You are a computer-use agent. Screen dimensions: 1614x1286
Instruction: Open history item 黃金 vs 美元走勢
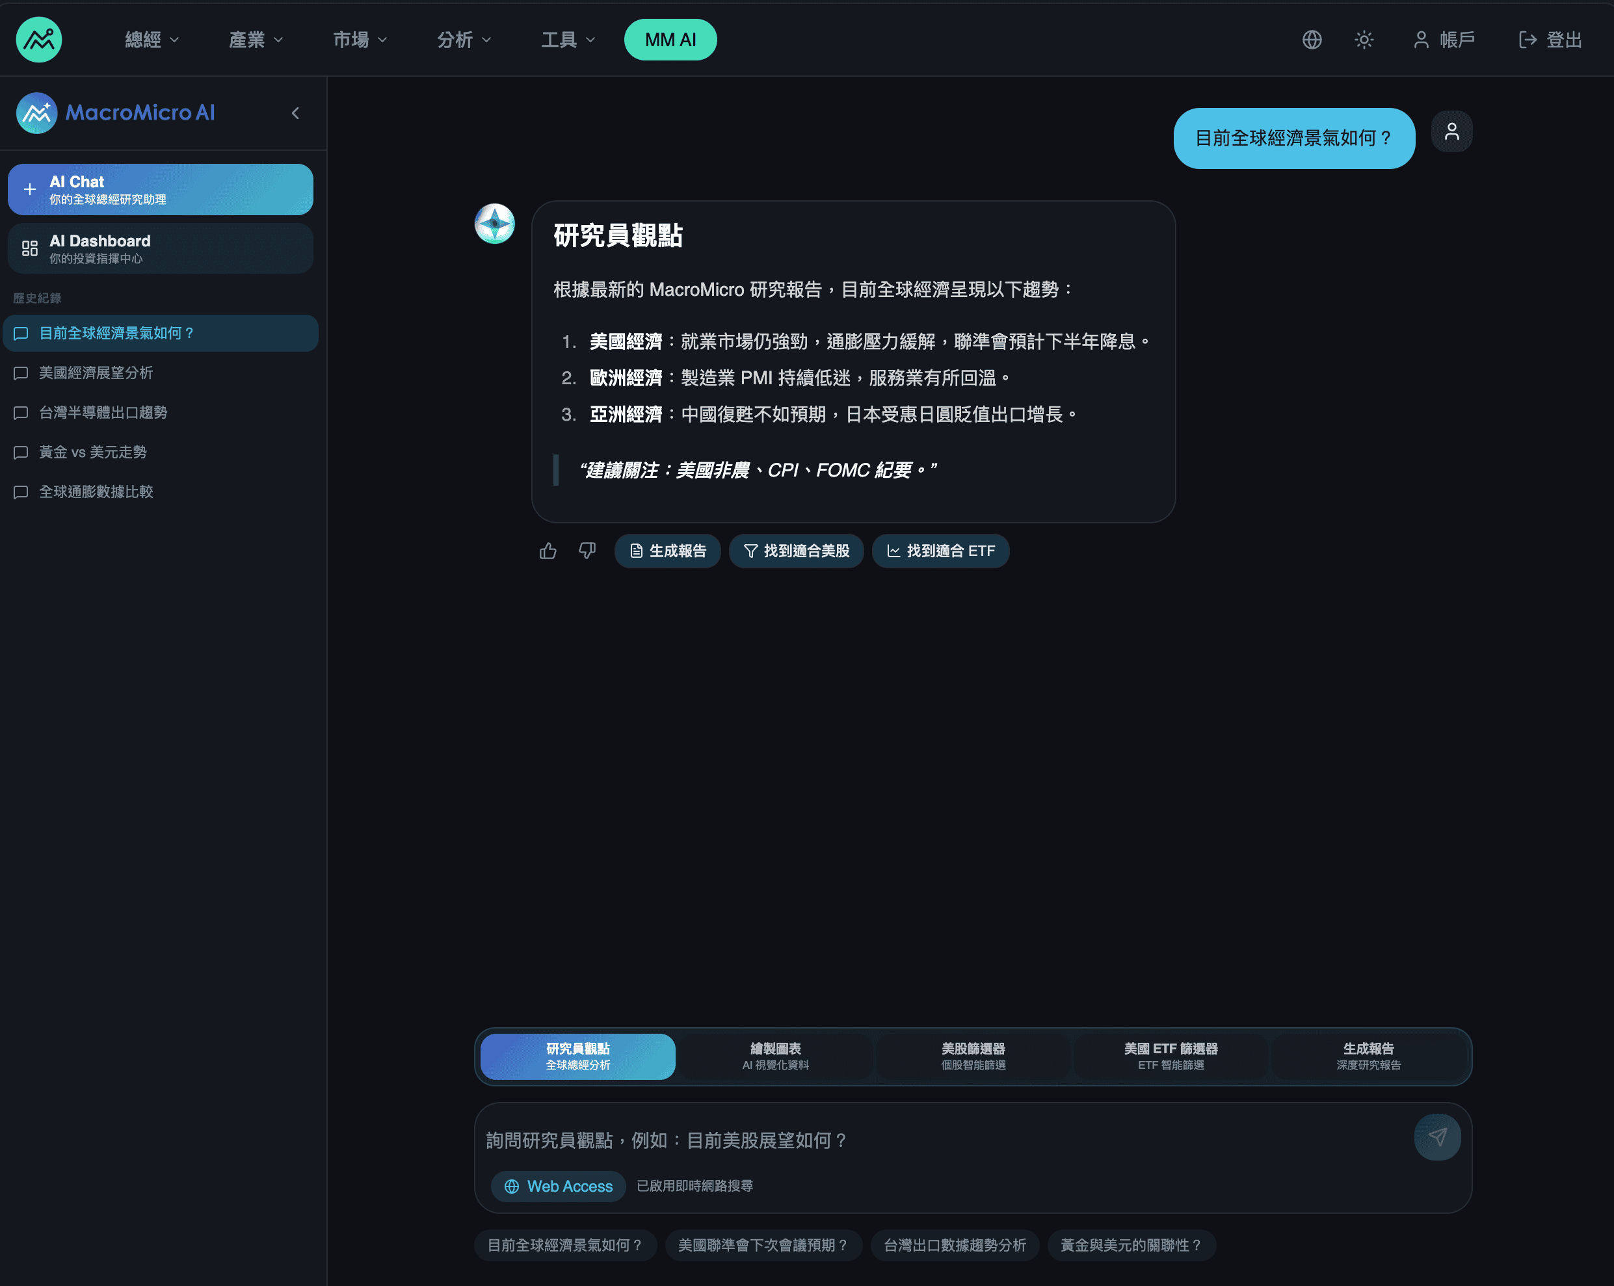click(x=160, y=452)
